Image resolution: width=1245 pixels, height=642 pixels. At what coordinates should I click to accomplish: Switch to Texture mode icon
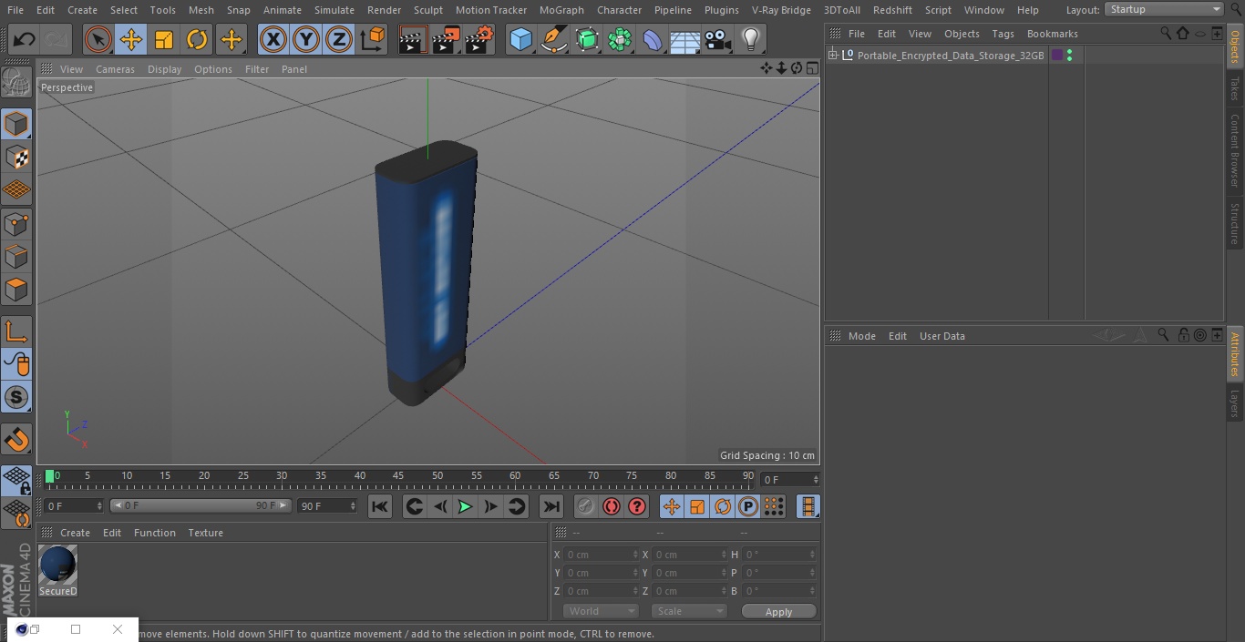point(16,157)
